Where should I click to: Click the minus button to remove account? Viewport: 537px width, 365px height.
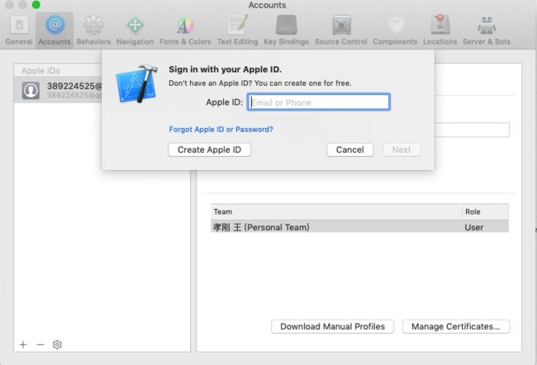(x=40, y=344)
